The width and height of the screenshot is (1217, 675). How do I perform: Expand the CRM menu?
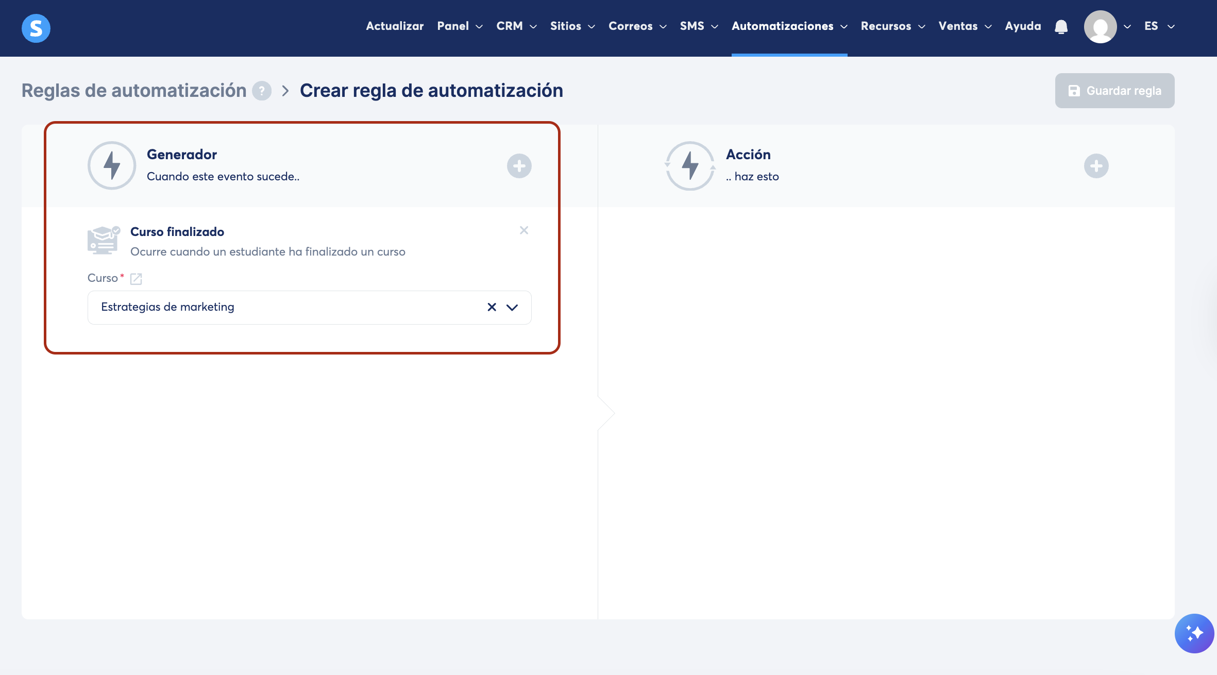516,26
